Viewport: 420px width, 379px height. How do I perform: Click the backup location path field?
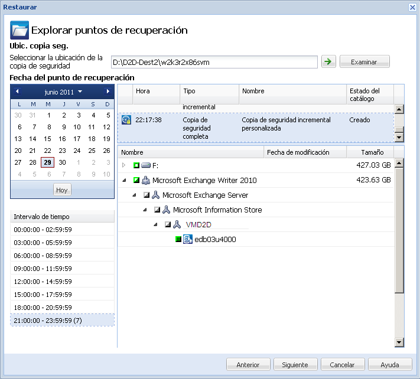click(x=214, y=62)
